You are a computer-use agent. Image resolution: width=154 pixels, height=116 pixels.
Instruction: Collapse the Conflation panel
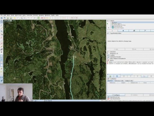click(107, 79)
